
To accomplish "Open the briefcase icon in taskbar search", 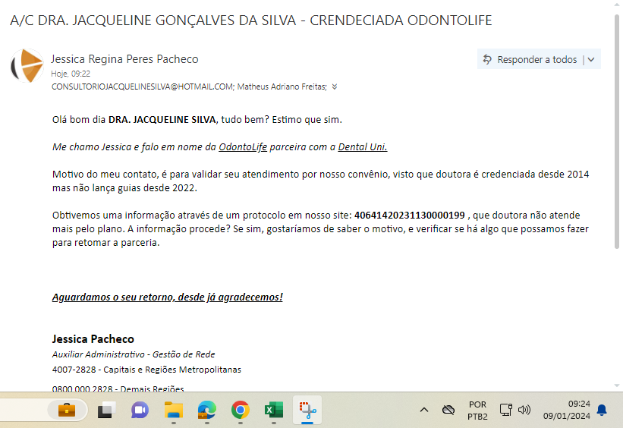I will [x=66, y=410].
